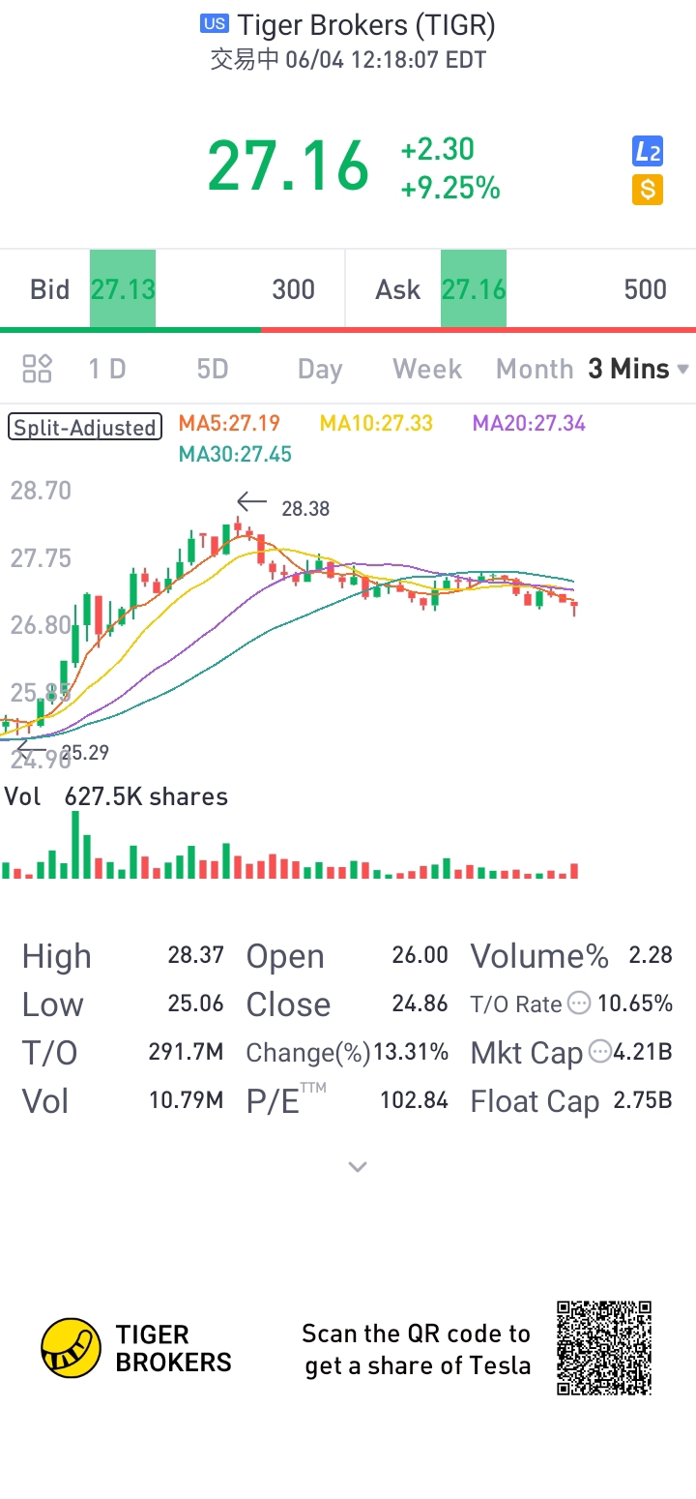
Task: Tap the Low value 25.06
Action: (x=195, y=1004)
